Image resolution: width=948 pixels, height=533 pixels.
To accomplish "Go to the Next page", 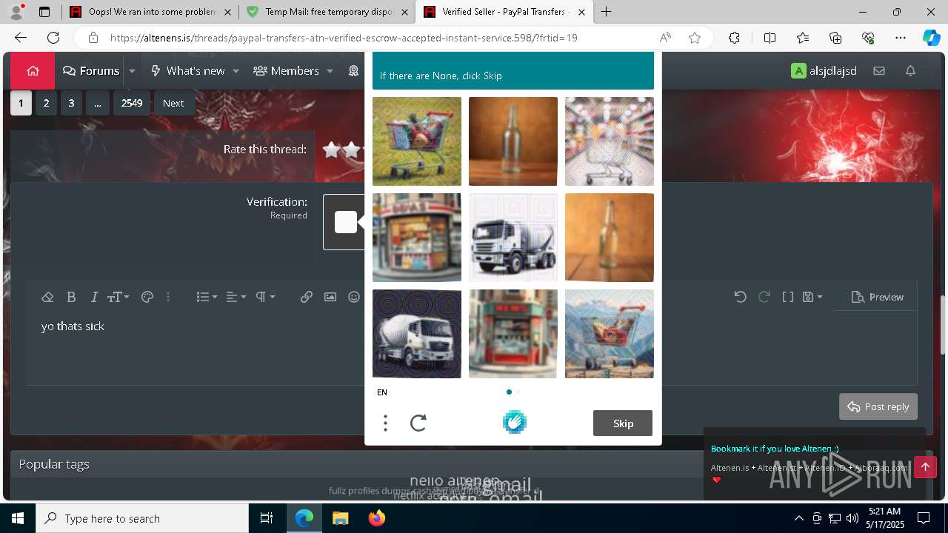I will [173, 103].
